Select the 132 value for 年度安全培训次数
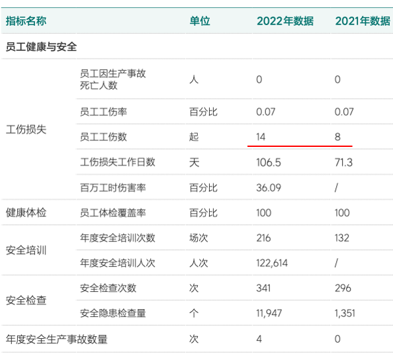This screenshot has width=393, height=358. coord(342,238)
